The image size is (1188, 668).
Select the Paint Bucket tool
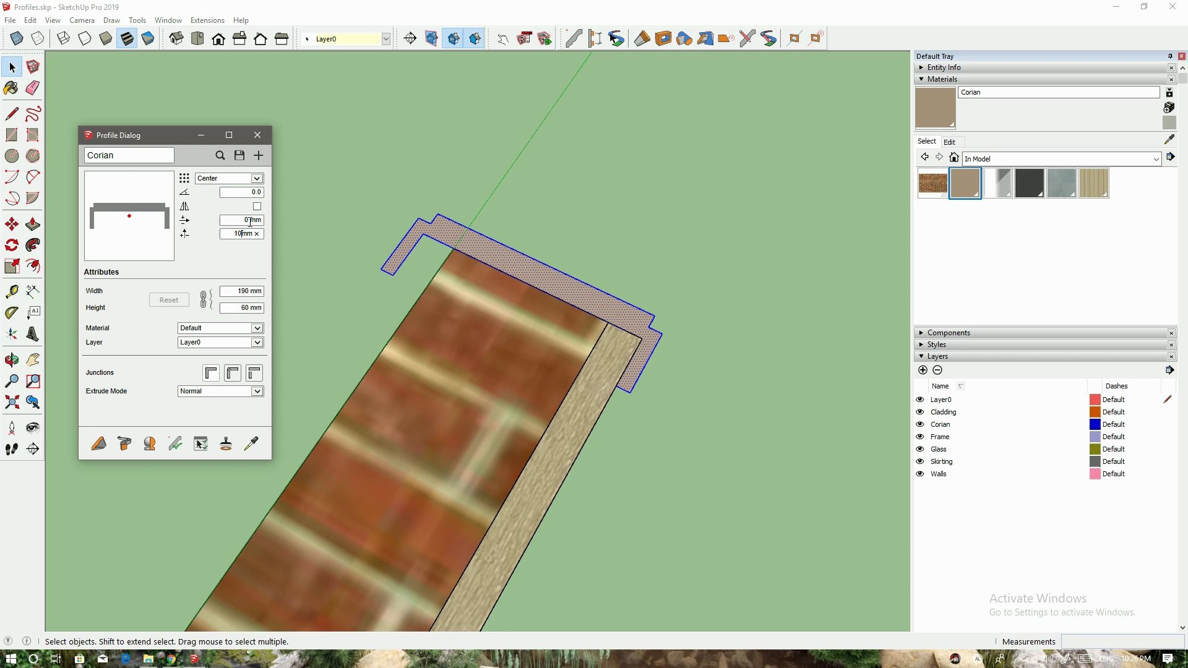tap(11, 87)
